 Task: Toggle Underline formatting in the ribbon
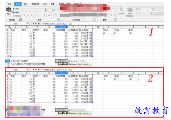click(x=31, y=15)
